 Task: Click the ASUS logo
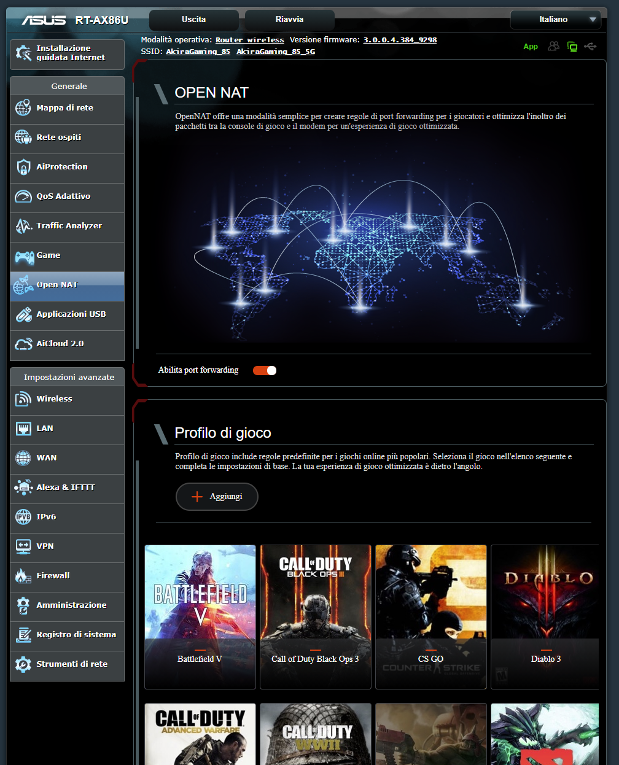pos(44,20)
